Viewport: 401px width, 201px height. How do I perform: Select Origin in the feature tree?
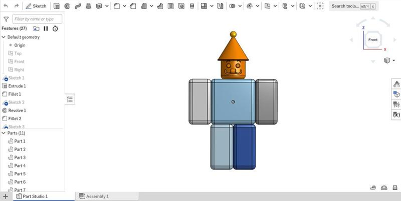coord(20,45)
